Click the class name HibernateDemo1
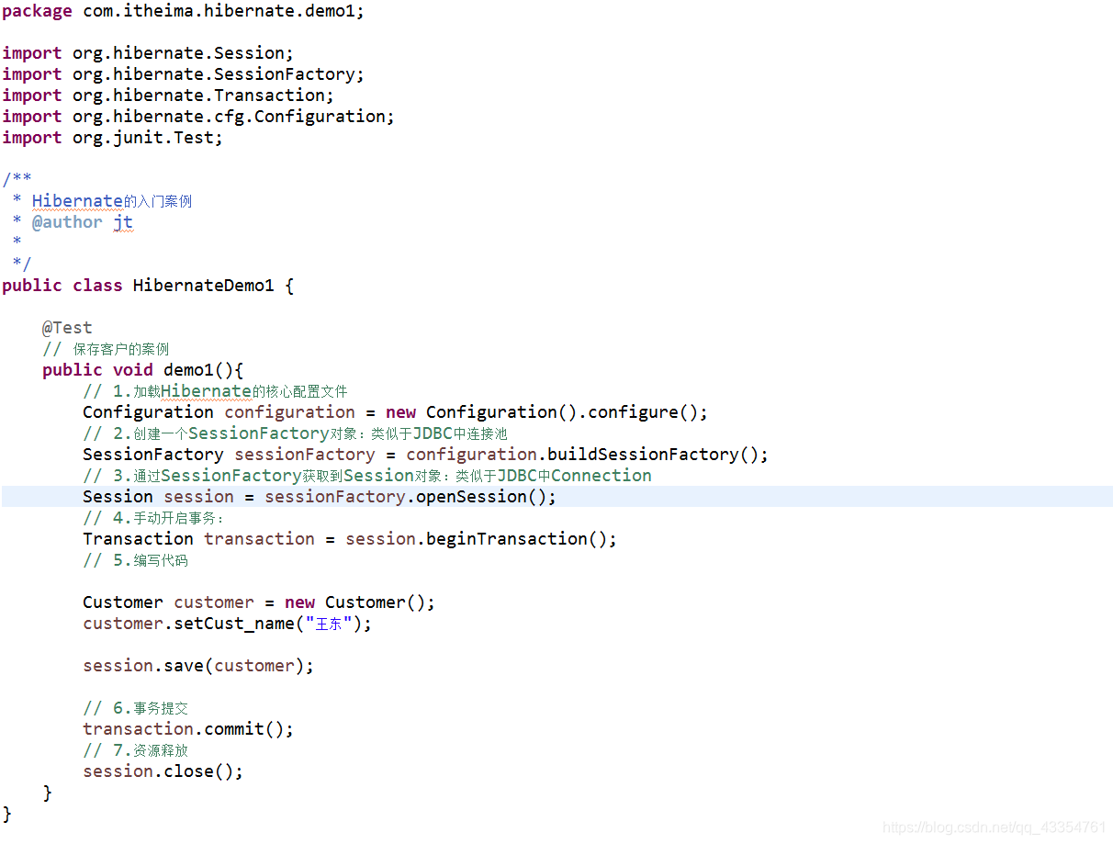Screen dimensions: 1113x844 coord(203,286)
